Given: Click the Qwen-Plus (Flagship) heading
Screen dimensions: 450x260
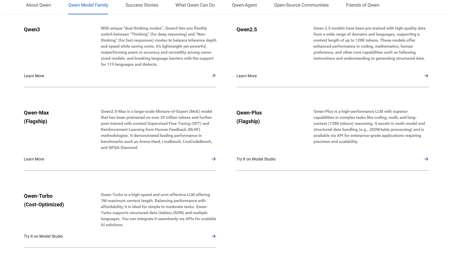Looking at the screenshot, I should [x=249, y=117].
